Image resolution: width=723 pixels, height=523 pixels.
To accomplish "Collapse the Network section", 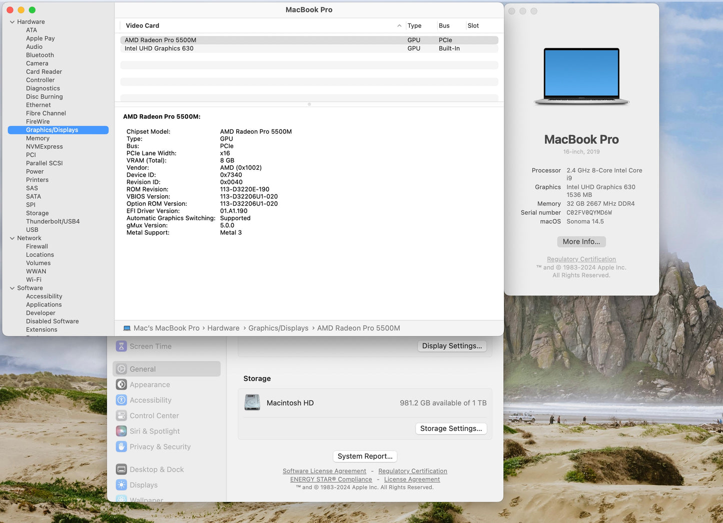I will 12,238.
